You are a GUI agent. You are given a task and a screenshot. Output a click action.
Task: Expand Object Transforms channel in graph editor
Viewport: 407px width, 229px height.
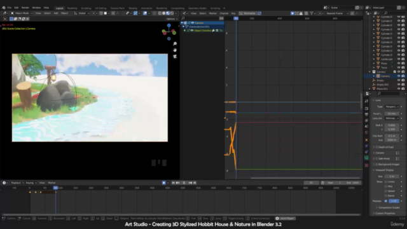click(x=185, y=31)
